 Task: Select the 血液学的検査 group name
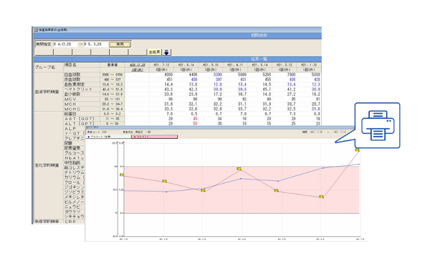(47, 91)
